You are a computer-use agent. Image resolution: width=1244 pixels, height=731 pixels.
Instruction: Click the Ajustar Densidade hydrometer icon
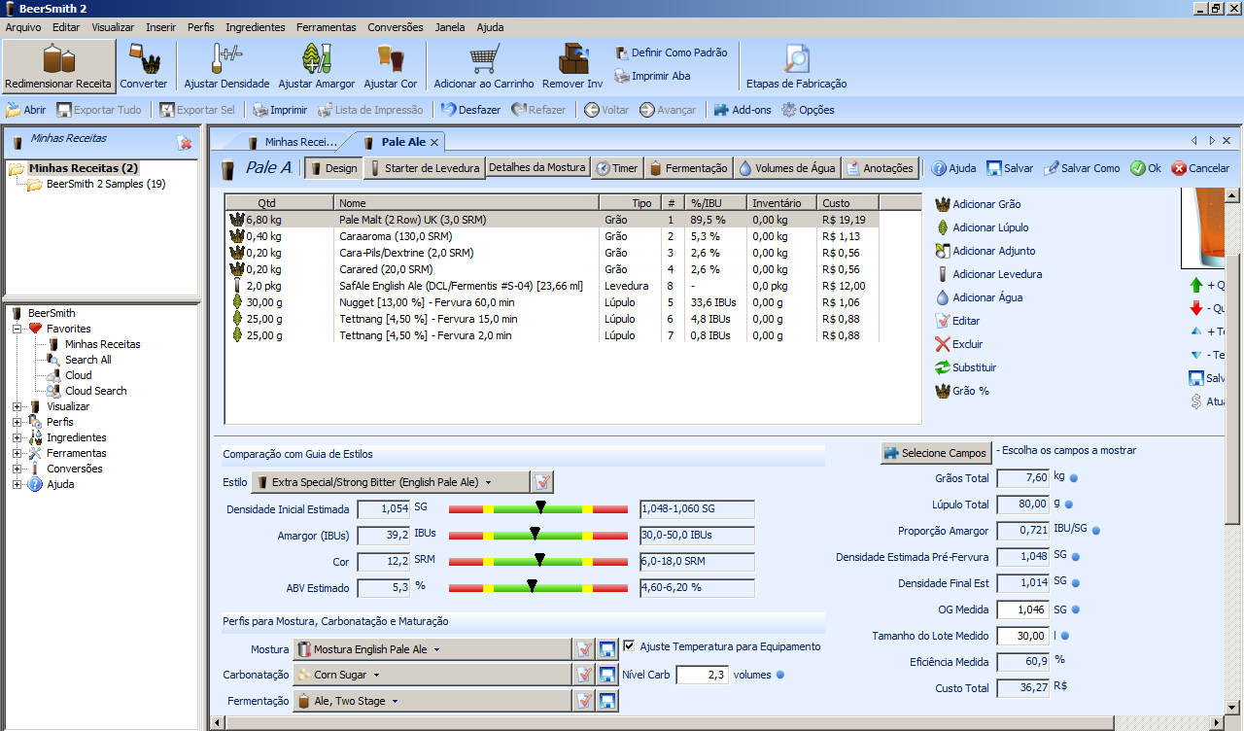pos(226,59)
